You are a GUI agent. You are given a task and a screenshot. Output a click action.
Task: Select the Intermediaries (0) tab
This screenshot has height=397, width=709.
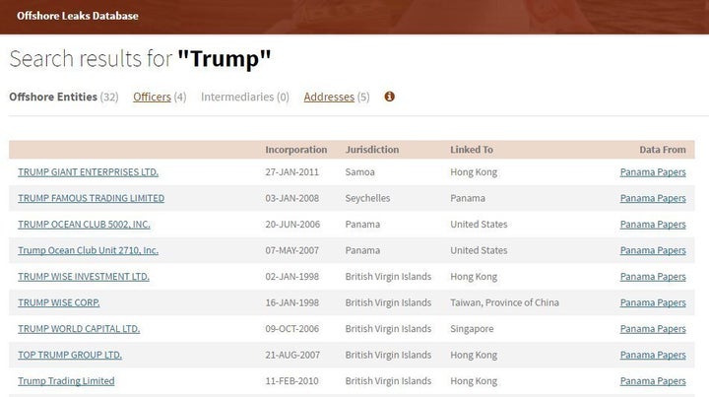point(245,97)
